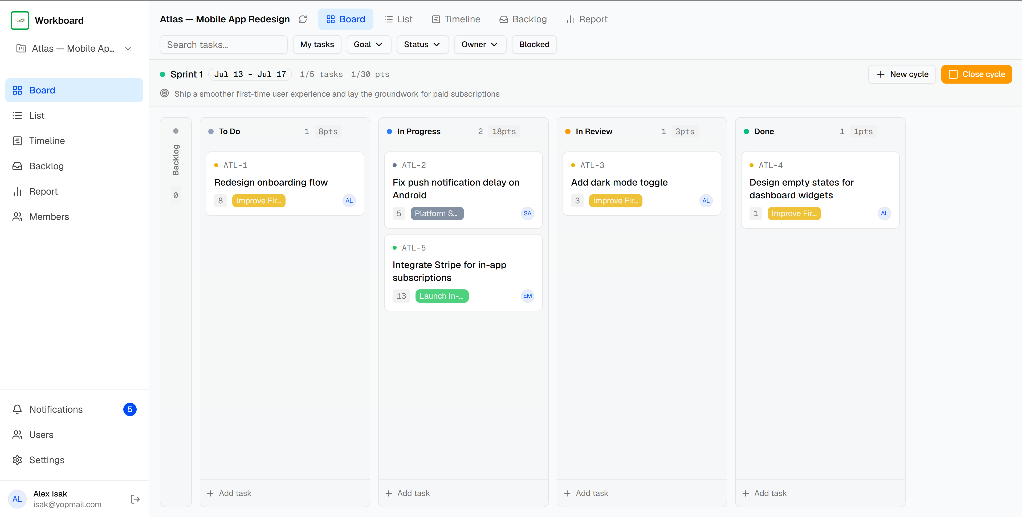
Task: Click the 8pts total in the To Do header
Action: point(328,131)
